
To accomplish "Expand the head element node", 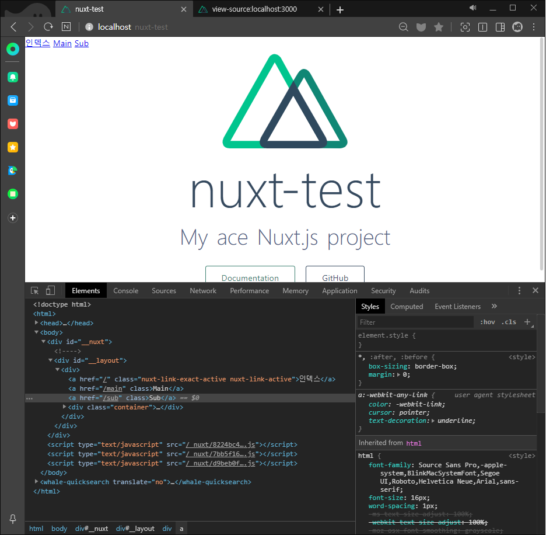I will pos(36,323).
